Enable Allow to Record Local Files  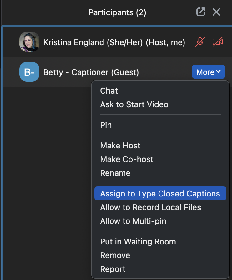click(150, 207)
